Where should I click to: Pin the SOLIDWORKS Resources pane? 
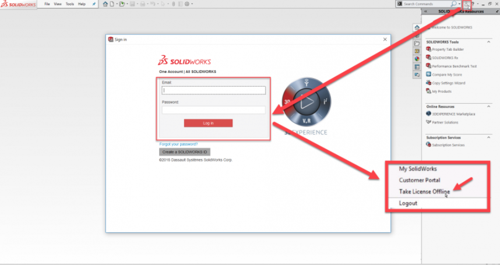tap(498, 12)
